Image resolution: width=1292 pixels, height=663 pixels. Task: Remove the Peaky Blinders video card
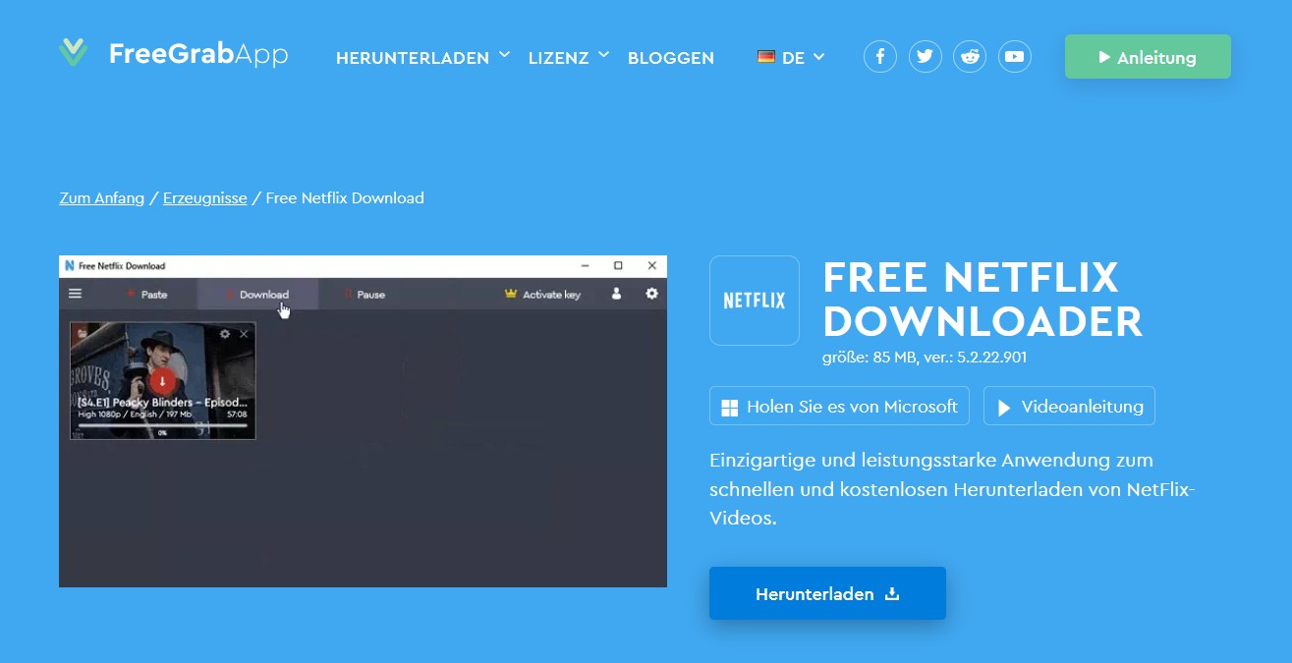point(244,334)
